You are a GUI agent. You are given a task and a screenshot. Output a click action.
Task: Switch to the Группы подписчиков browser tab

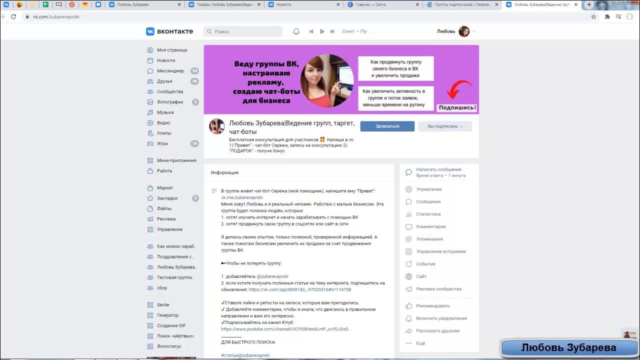pos(462,4)
